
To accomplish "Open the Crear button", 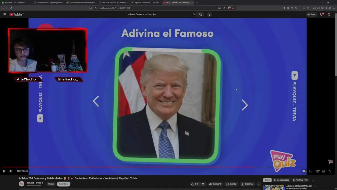I will 311,14.
